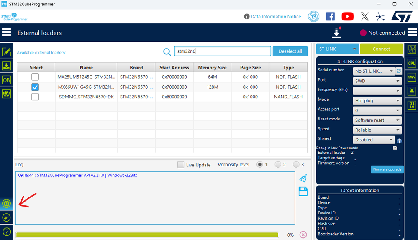Select verbosity level 1
Viewport: 418px width, 240px height.
click(260, 165)
